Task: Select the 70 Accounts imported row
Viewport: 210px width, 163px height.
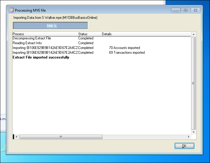Action: 125,48
